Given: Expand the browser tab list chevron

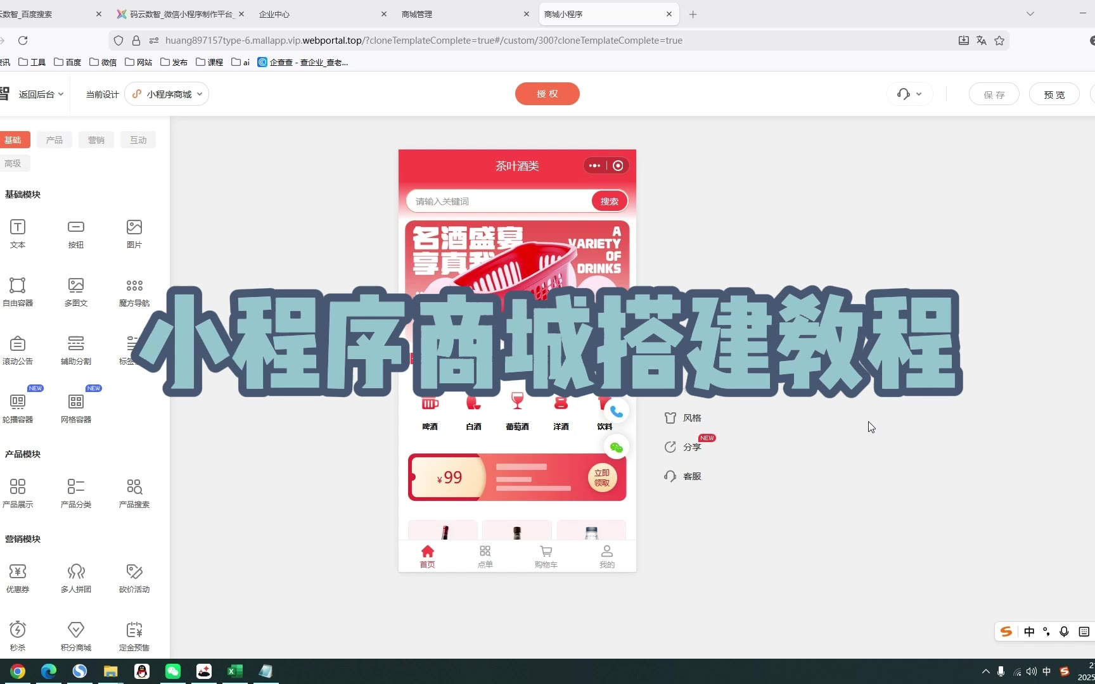Looking at the screenshot, I should click(1030, 14).
